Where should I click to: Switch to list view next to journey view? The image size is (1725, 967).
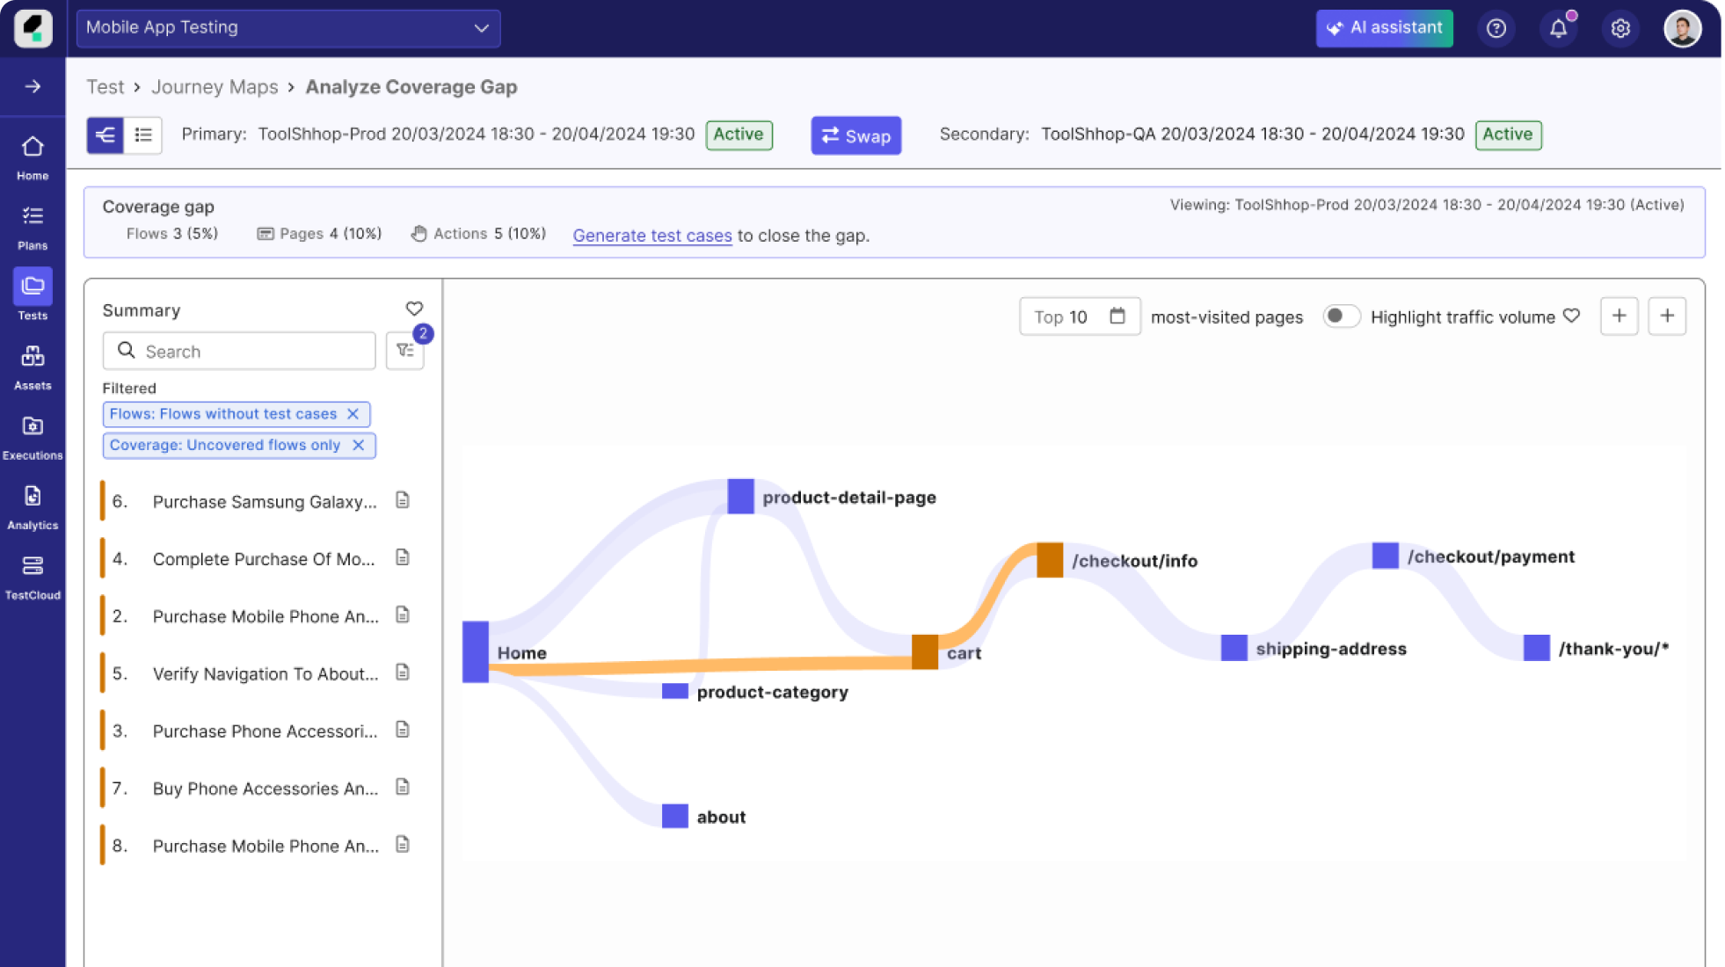point(143,135)
